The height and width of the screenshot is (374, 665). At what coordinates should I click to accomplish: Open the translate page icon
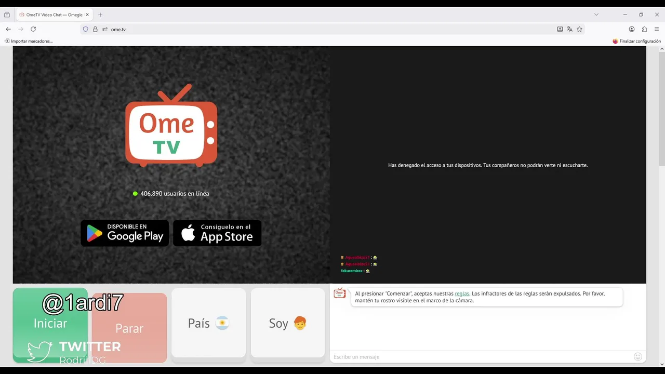pyautogui.click(x=569, y=29)
